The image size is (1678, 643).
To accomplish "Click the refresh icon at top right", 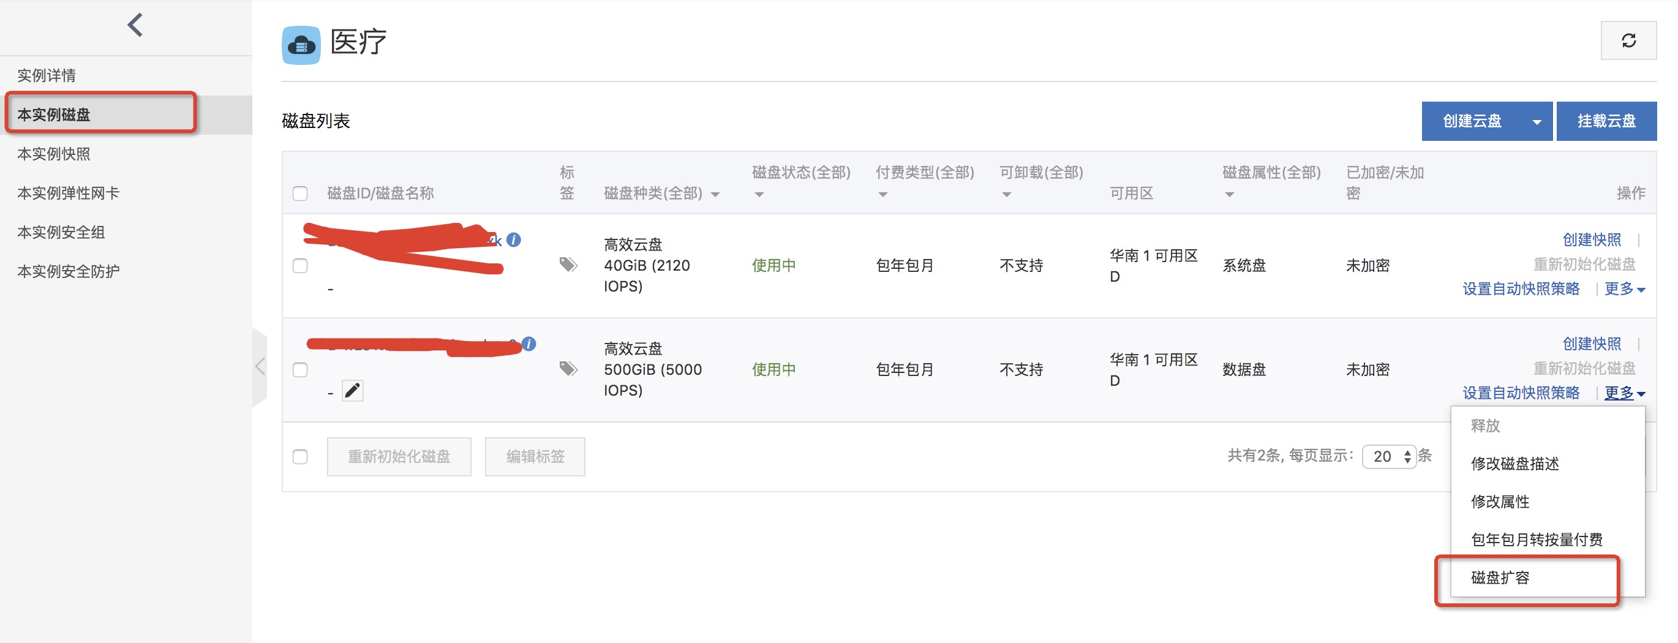I will [1629, 40].
